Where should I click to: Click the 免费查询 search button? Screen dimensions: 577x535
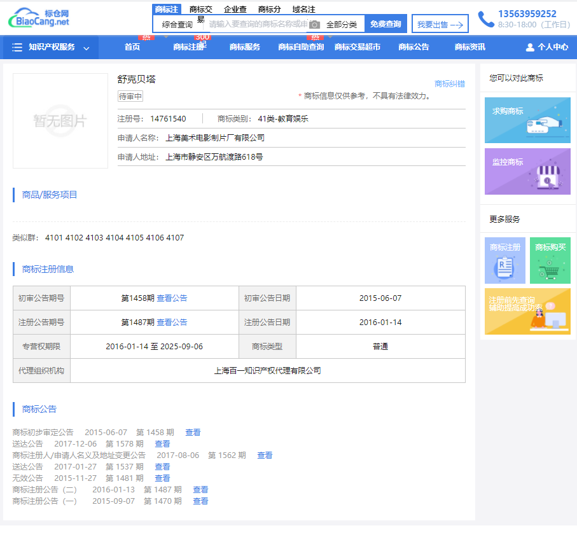click(386, 24)
